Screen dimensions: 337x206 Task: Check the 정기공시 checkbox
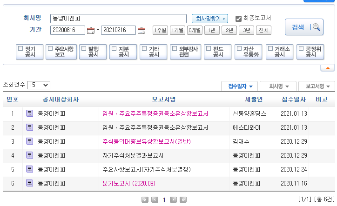coord(20,48)
